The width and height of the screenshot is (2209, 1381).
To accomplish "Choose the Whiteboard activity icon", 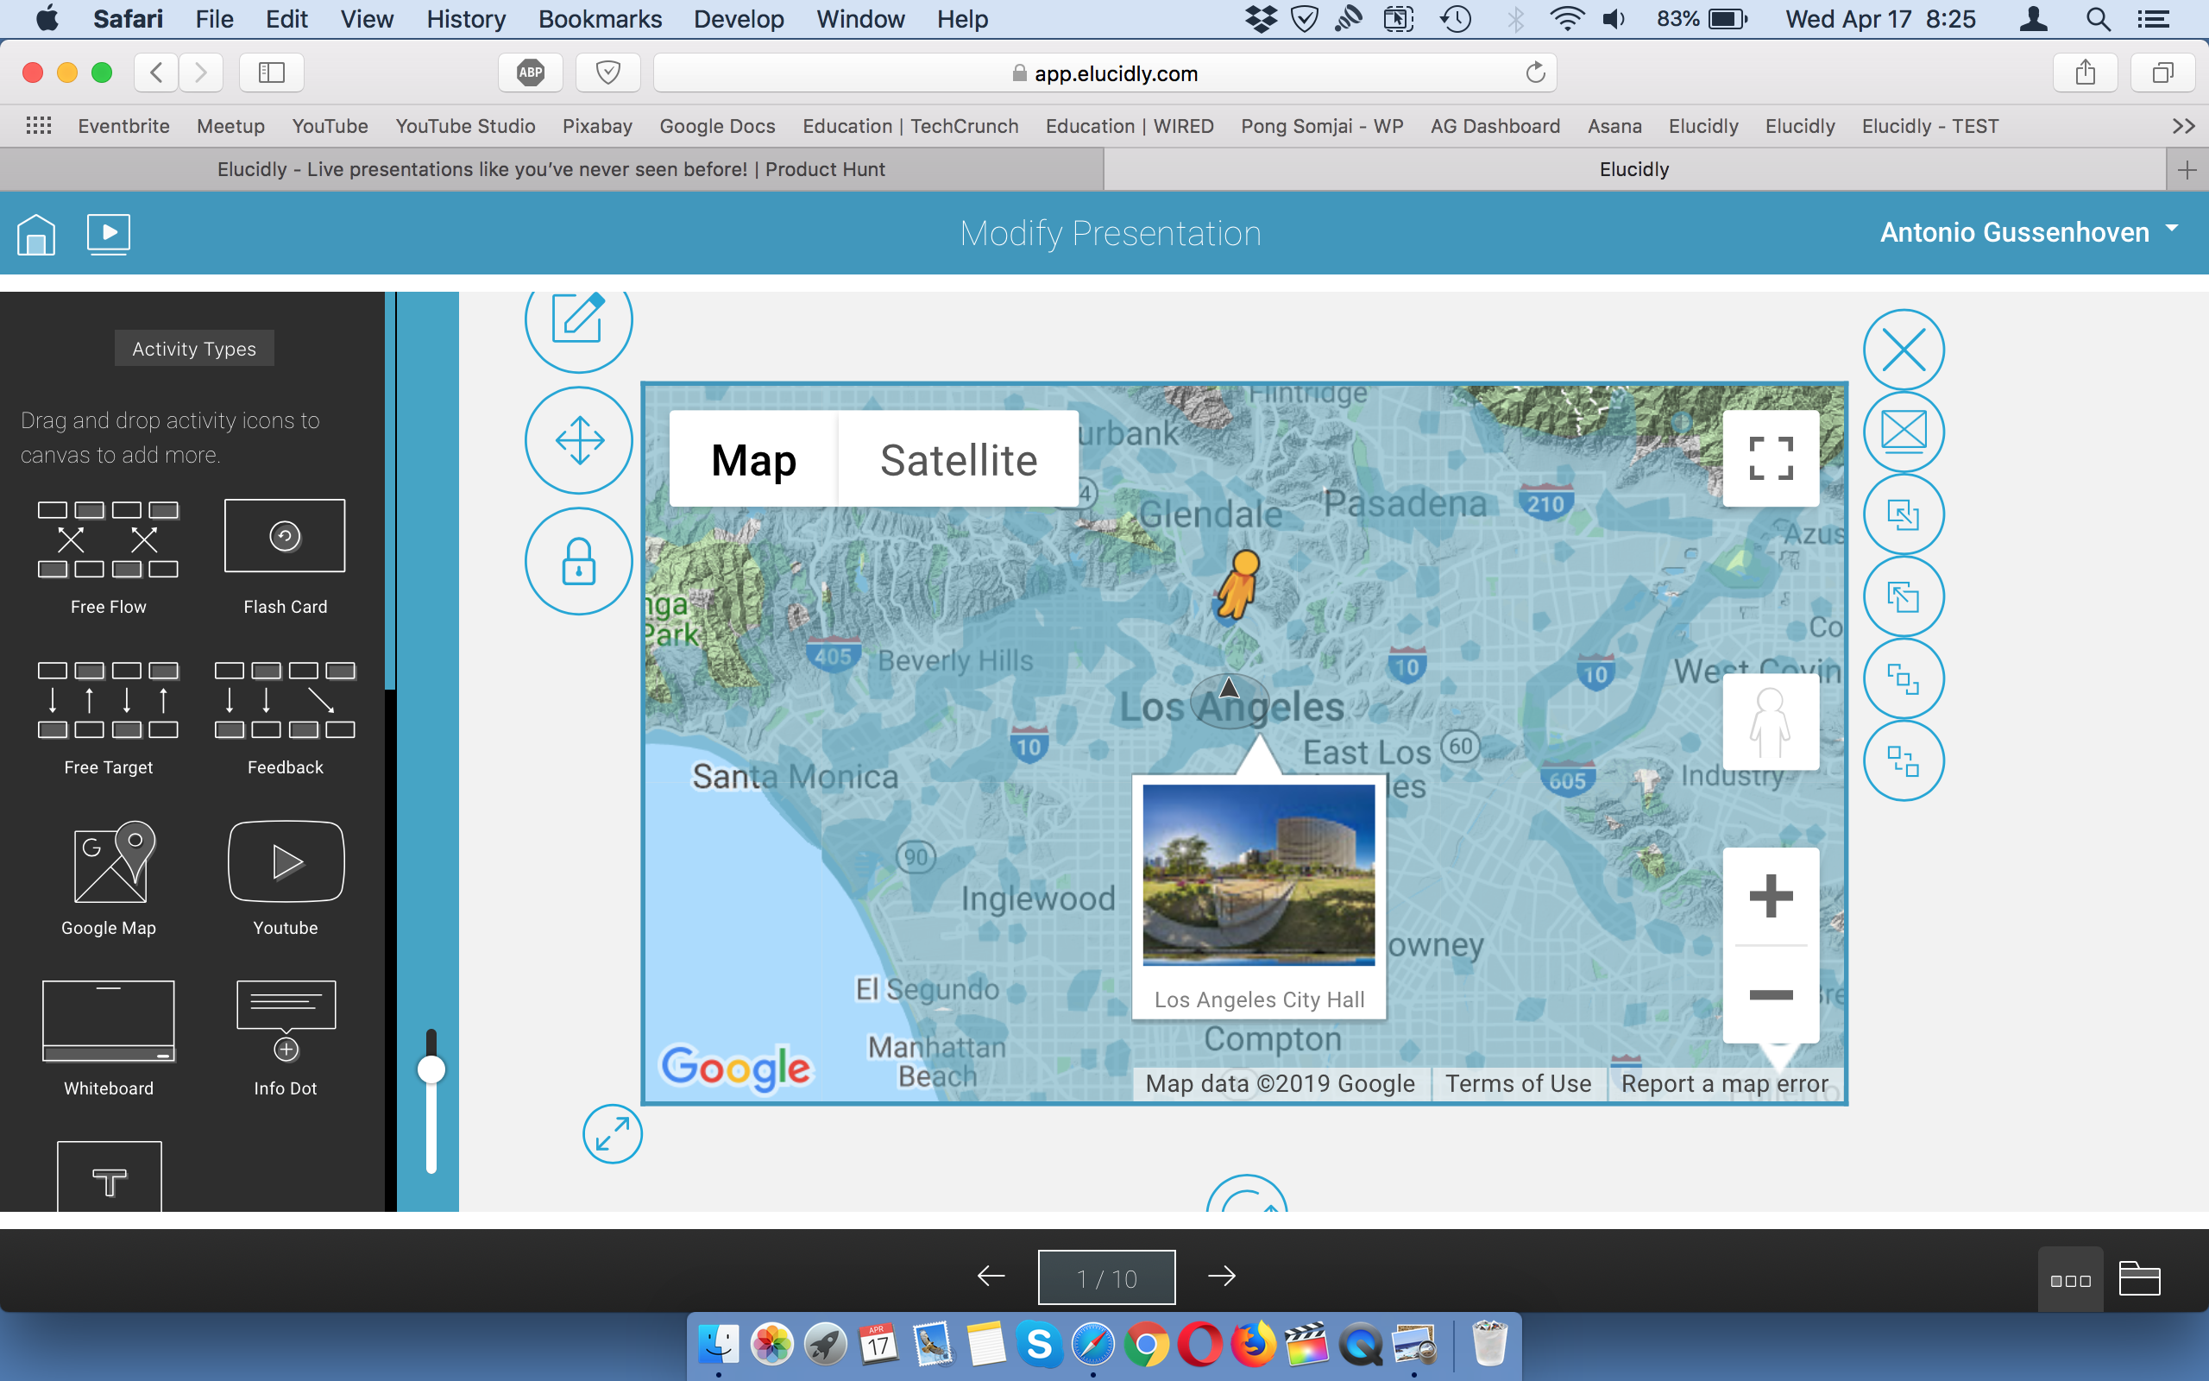I will [109, 1037].
